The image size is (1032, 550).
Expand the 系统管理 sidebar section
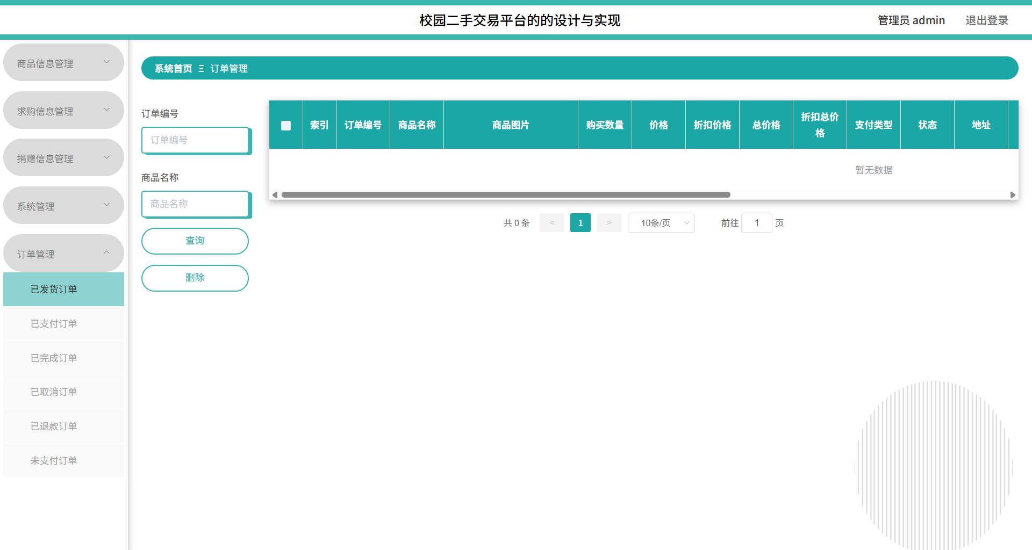(x=63, y=205)
